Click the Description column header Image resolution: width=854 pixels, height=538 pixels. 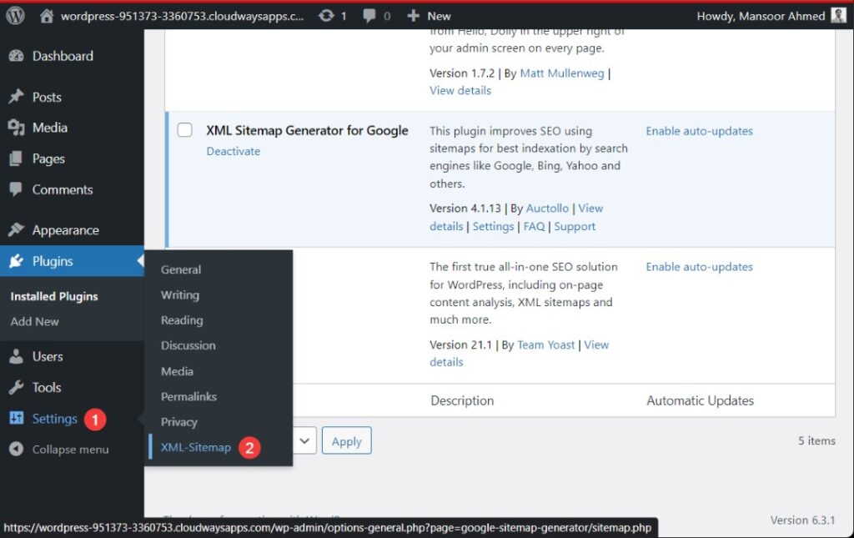click(462, 400)
